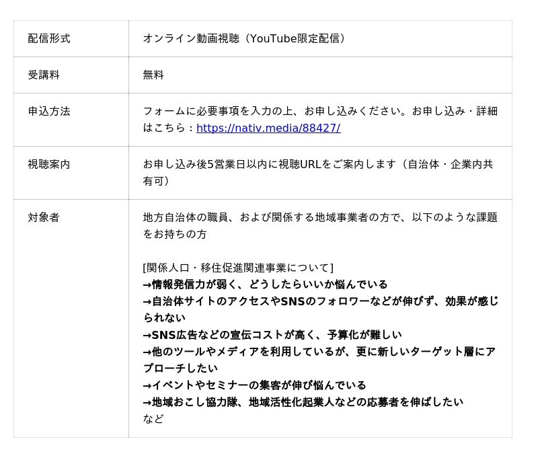
Task: Click the 地域おこし協力隊 bullet line
Action: 303,402
